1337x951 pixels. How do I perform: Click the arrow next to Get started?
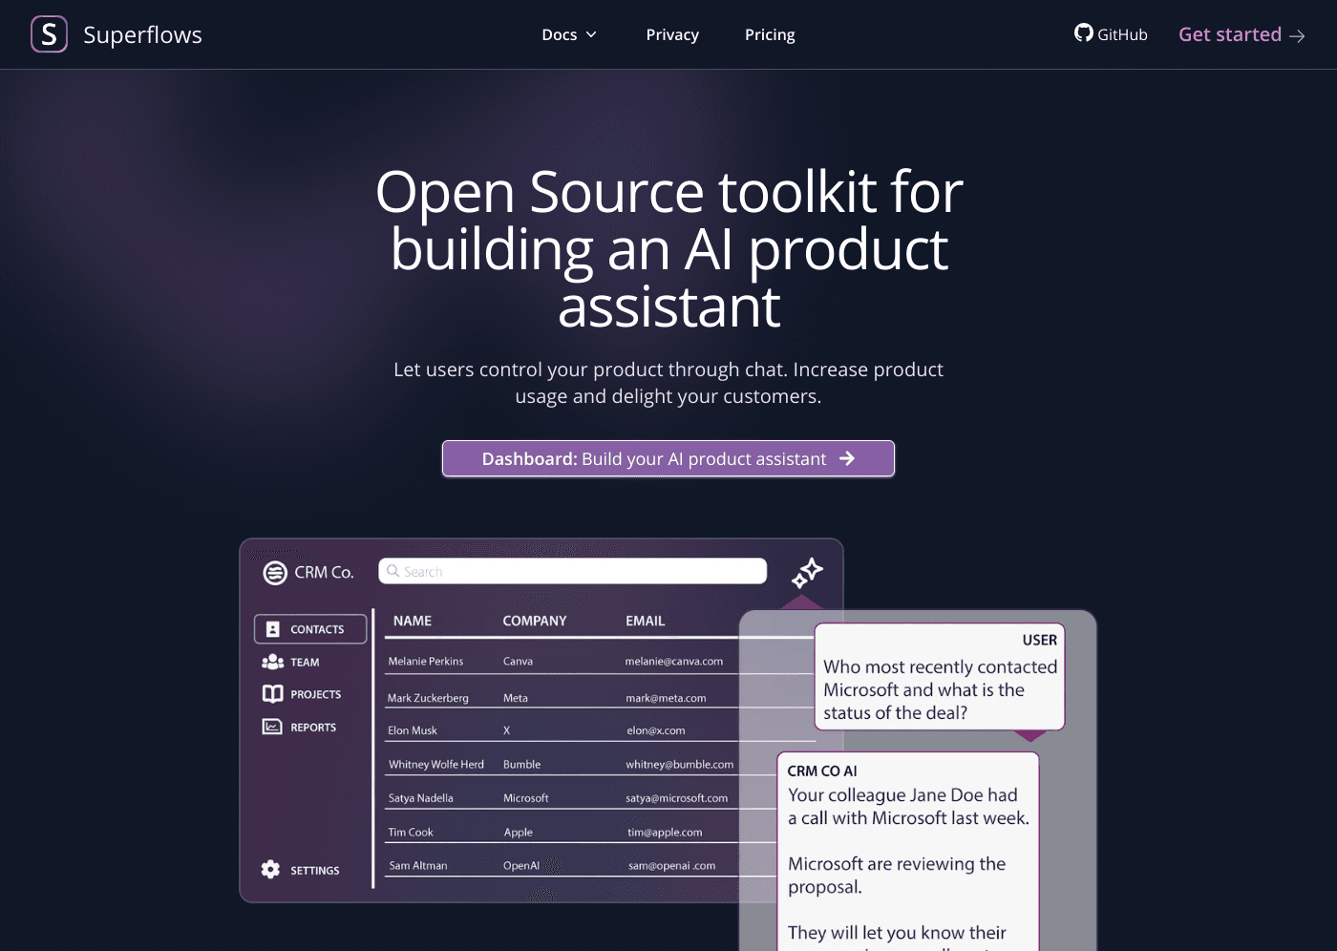coord(1297,36)
